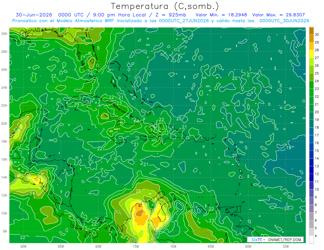Select the '18N' latitude axis label
This screenshot has width=324, height=250.
pyautogui.click(x=4, y=141)
